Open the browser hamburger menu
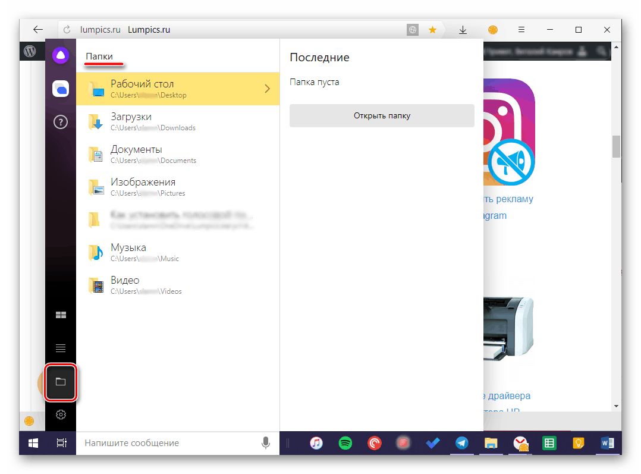The height and width of the screenshot is (474, 641). tap(521, 30)
